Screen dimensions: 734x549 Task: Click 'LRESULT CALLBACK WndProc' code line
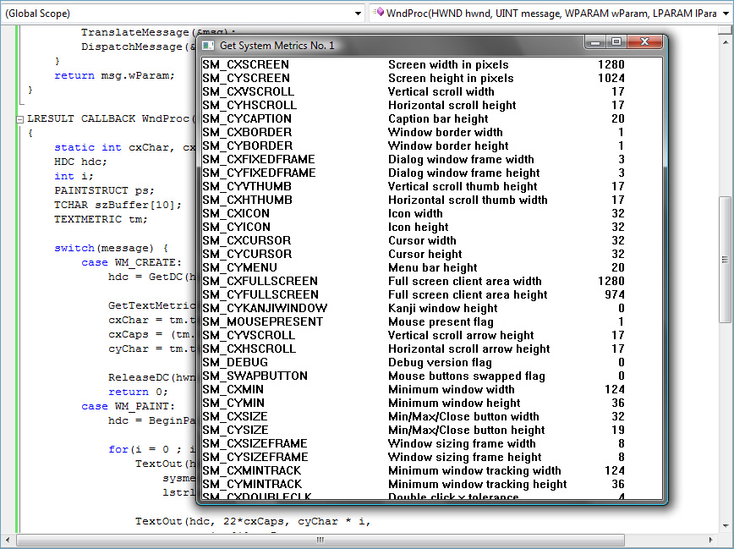[x=108, y=118]
